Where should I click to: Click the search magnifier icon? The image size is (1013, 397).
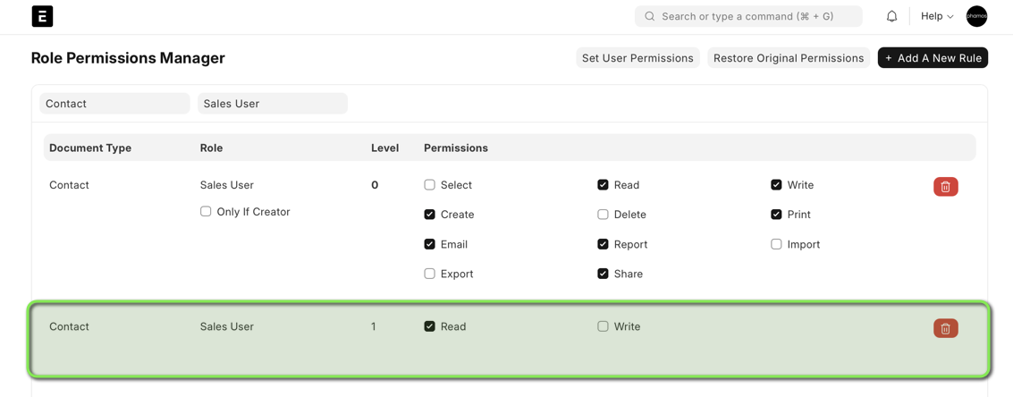click(x=650, y=17)
